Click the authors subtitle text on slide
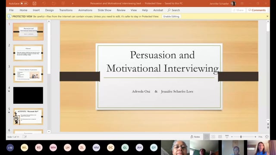The image size is (276, 155). point(163,91)
